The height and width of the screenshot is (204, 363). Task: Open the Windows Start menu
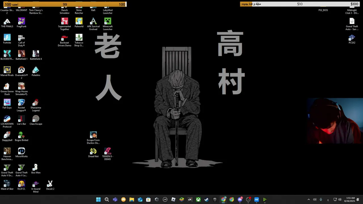[x=98, y=199]
